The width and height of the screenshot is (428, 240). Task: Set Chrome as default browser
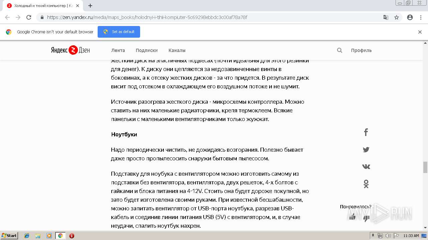point(119,32)
